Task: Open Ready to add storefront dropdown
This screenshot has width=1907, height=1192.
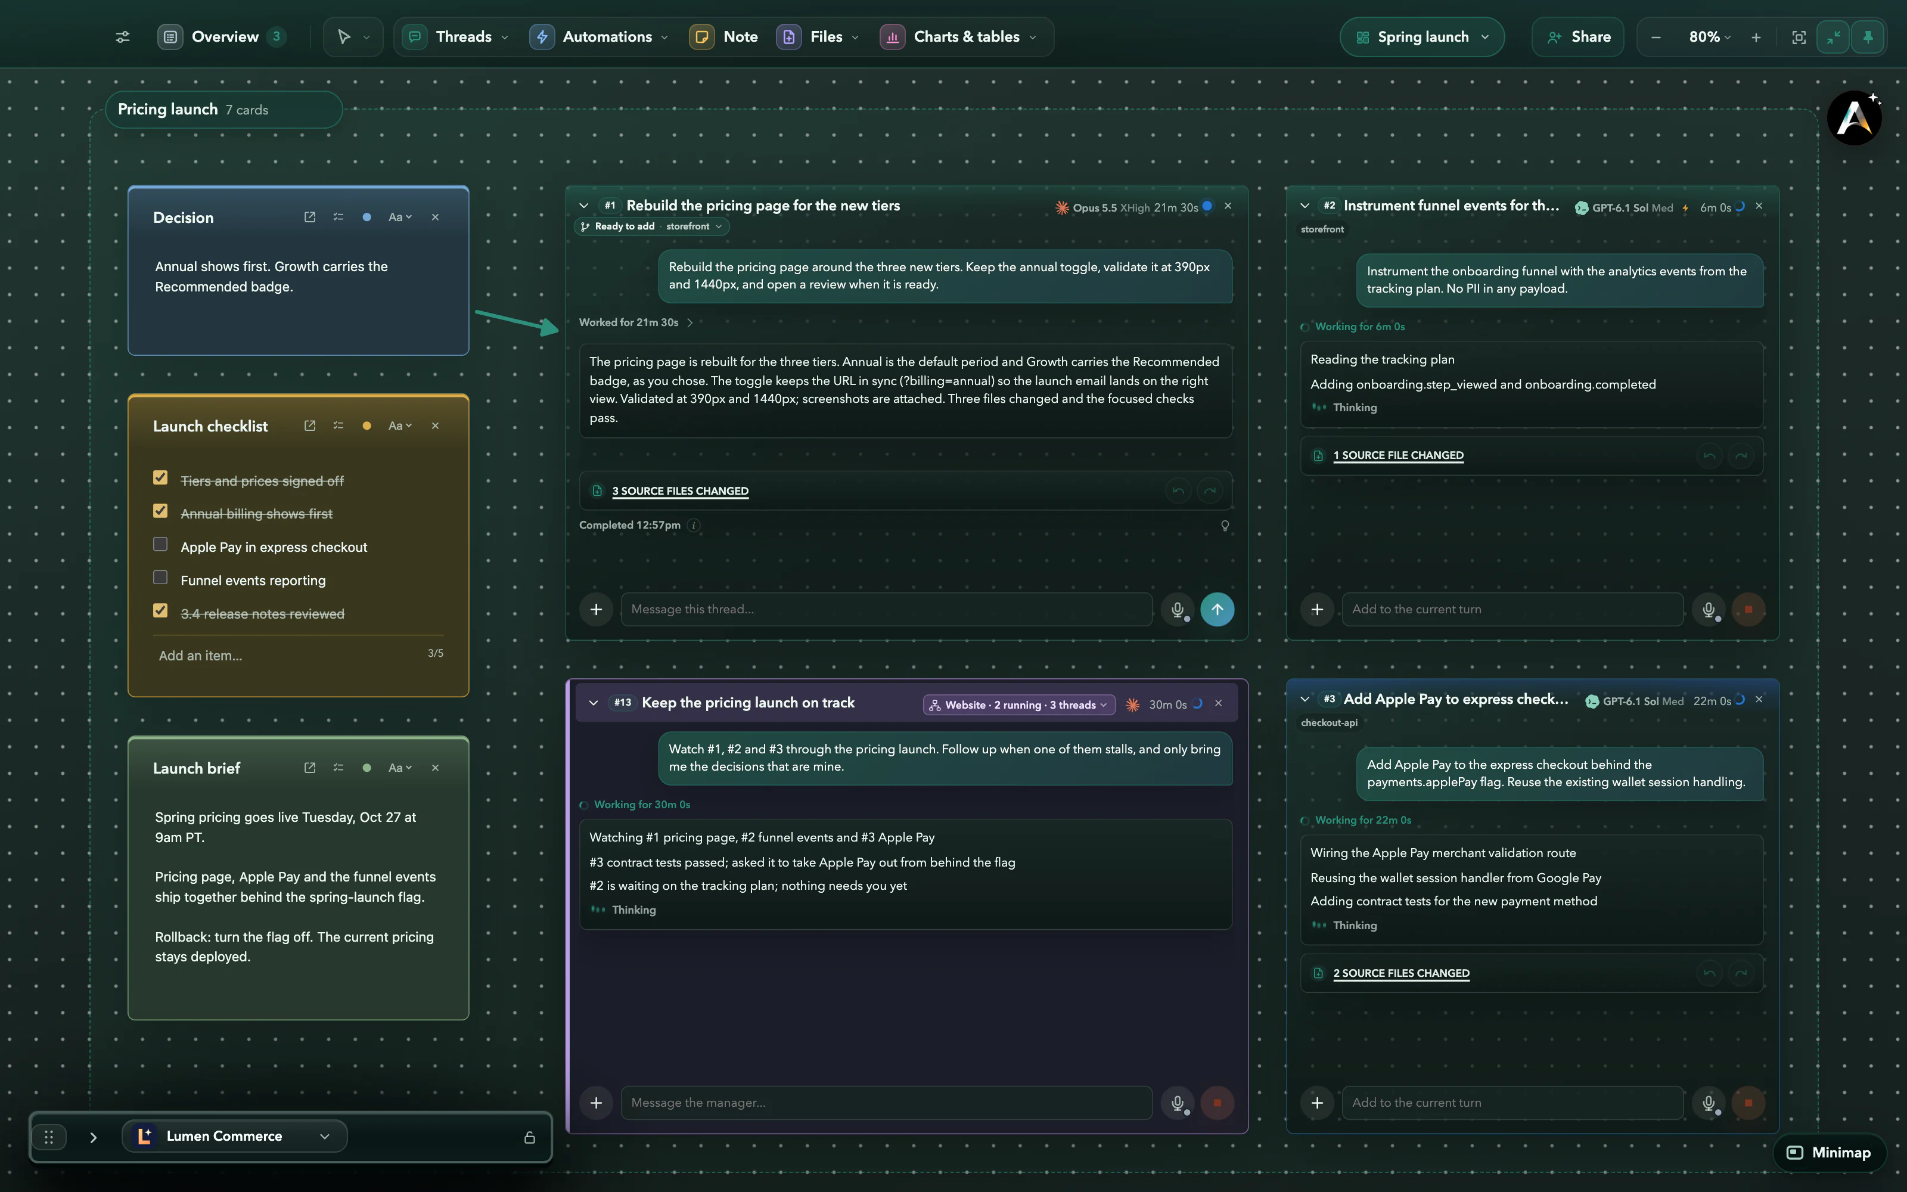Action: [651, 226]
